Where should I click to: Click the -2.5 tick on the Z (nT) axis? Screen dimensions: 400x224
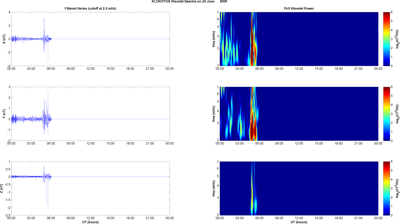pyautogui.click(x=7, y=215)
